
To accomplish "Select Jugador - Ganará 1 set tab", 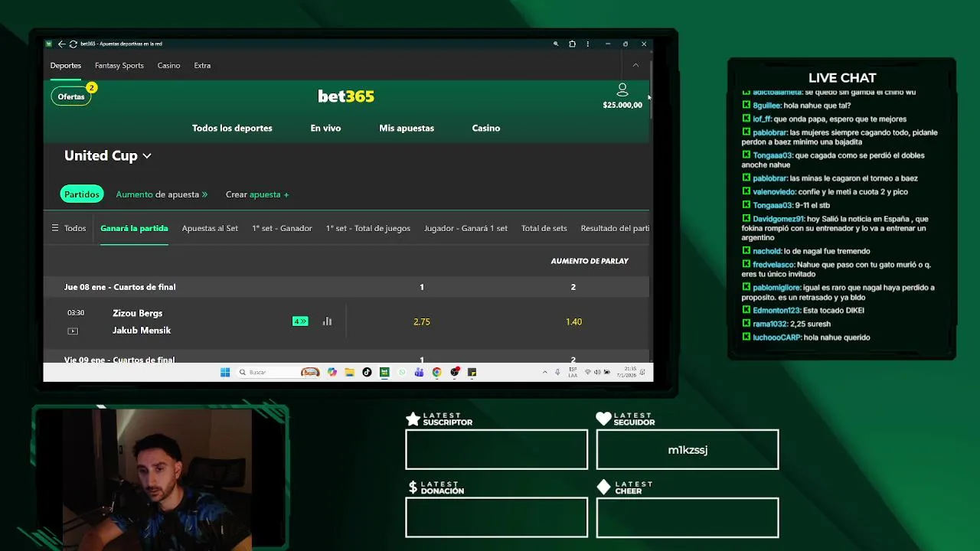I will pyautogui.click(x=465, y=228).
